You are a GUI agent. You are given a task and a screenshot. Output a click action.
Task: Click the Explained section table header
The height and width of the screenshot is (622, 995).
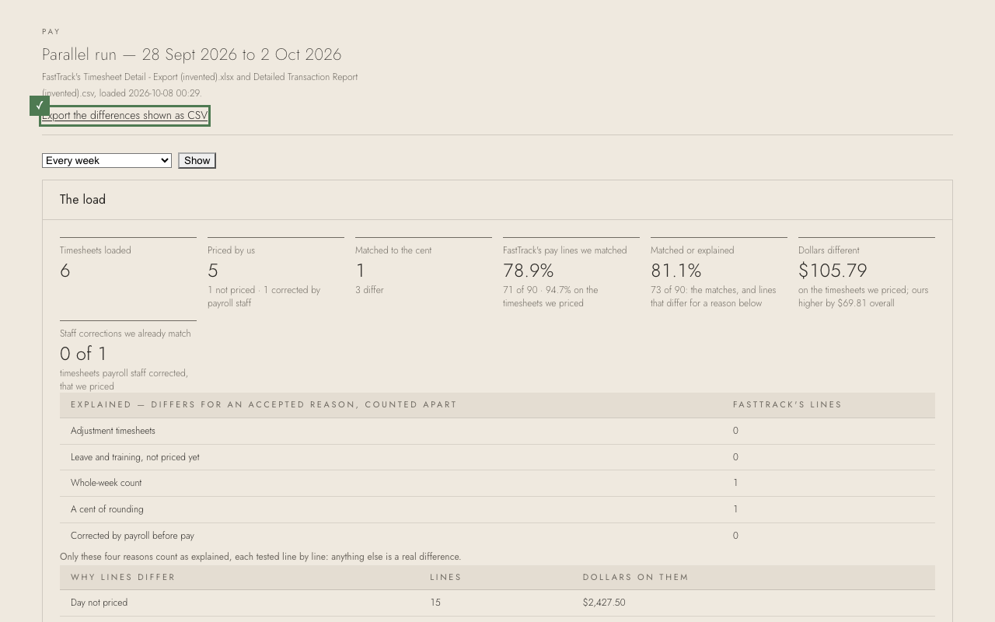(264, 404)
